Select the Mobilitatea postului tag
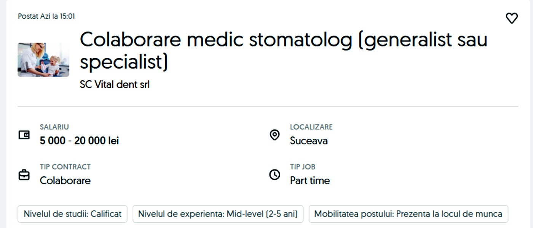This screenshot has width=533, height=228. [x=408, y=214]
